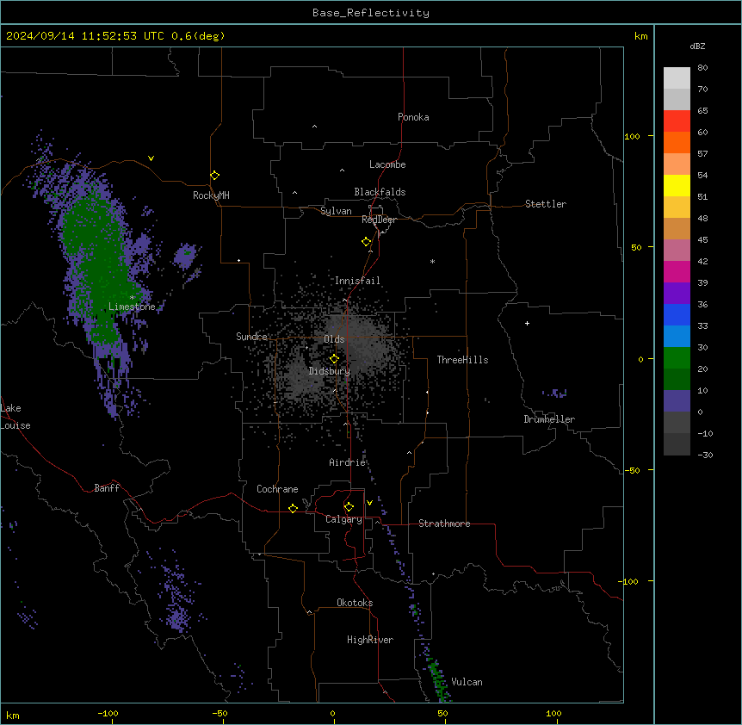Click the white asterisk marker east of Innisfail

pyautogui.click(x=432, y=261)
